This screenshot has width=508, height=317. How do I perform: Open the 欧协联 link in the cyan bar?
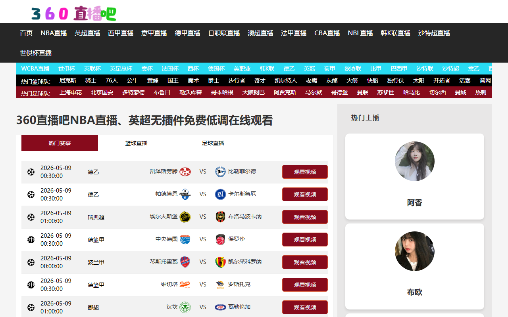coord(353,69)
